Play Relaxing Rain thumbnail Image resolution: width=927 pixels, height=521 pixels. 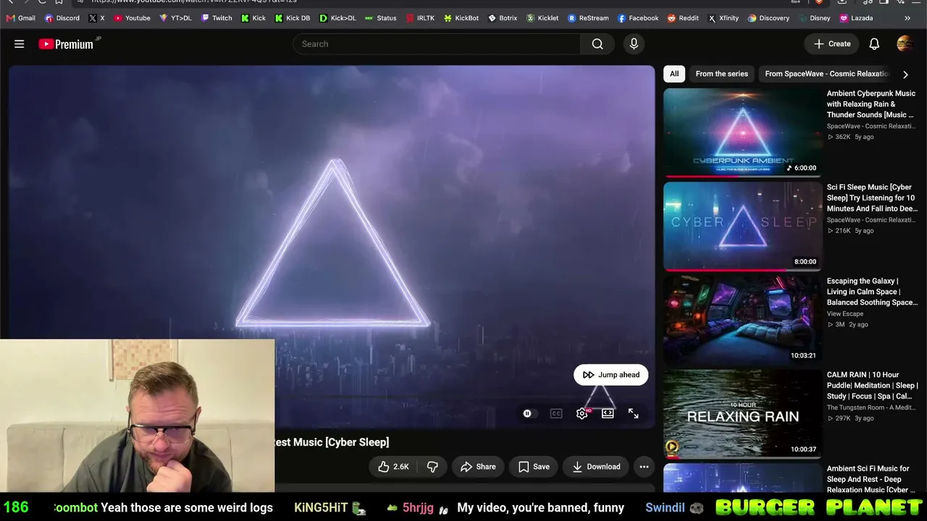coord(742,414)
